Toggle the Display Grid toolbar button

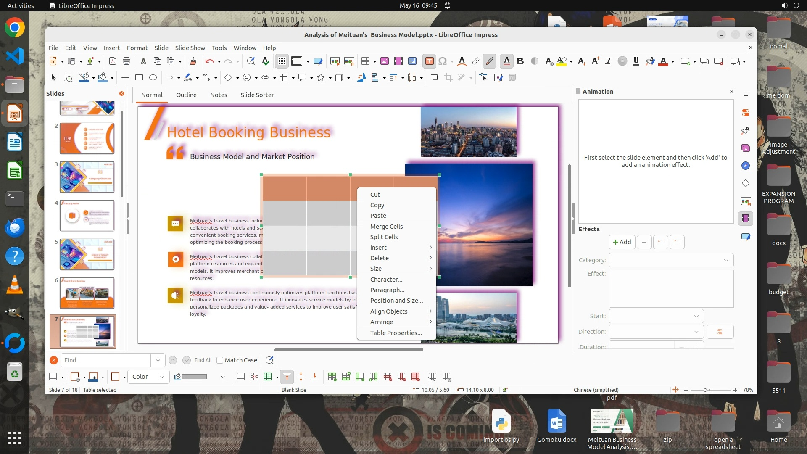[x=282, y=61]
